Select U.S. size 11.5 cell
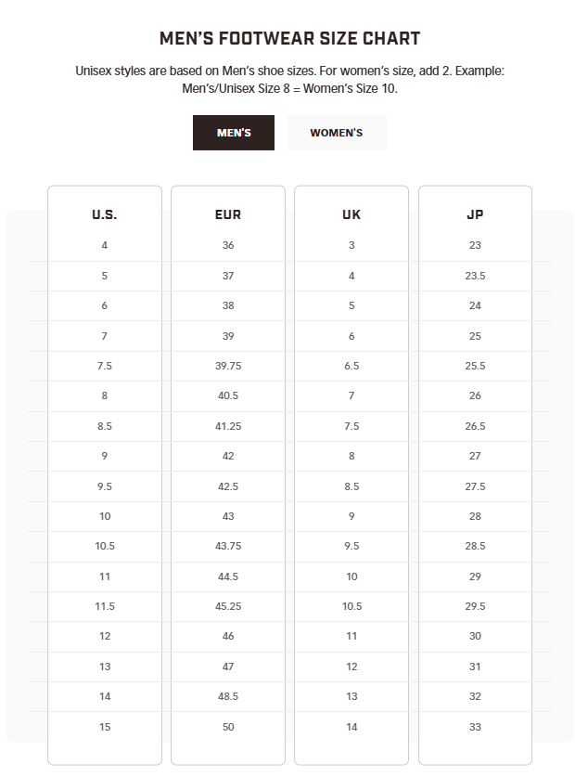This screenshot has height=777, width=575. coord(105,606)
